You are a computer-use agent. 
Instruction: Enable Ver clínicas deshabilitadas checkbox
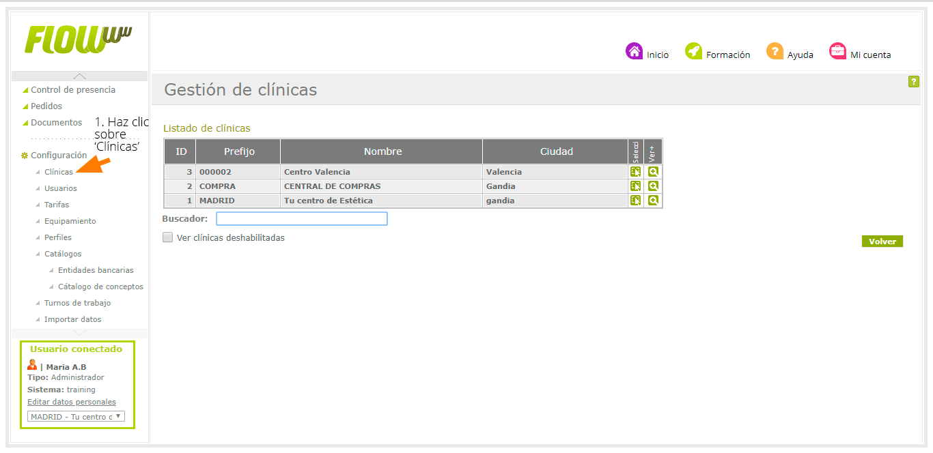(167, 237)
